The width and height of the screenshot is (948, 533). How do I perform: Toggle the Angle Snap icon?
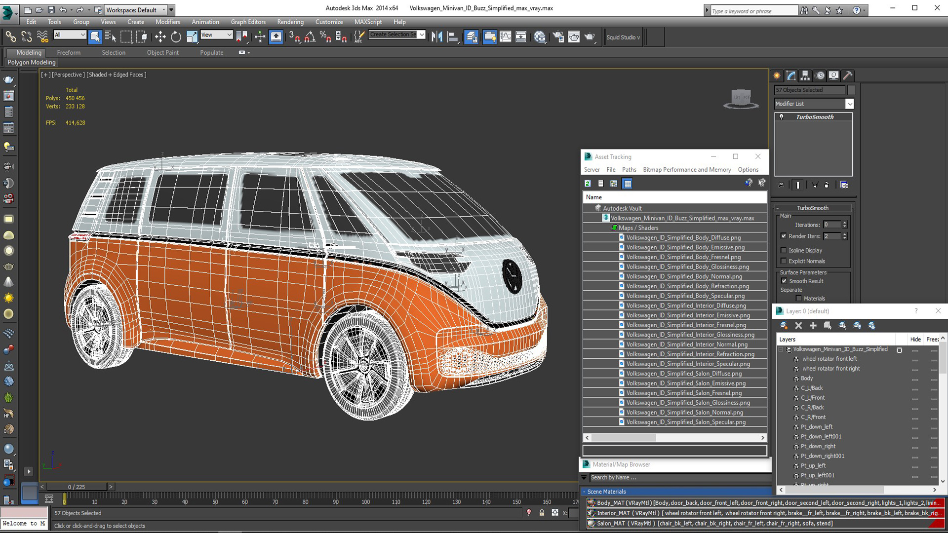[x=310, y=37]
